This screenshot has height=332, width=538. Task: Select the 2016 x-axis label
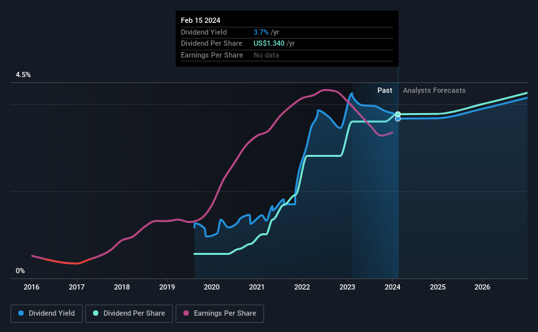click(31, 287)
